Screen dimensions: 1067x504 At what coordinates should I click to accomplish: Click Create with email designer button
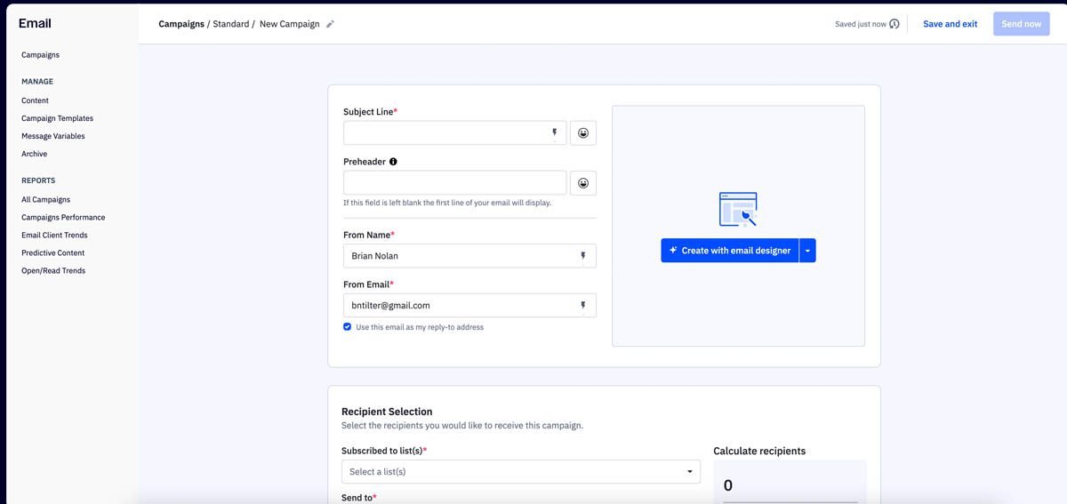(x=729, y=251)
